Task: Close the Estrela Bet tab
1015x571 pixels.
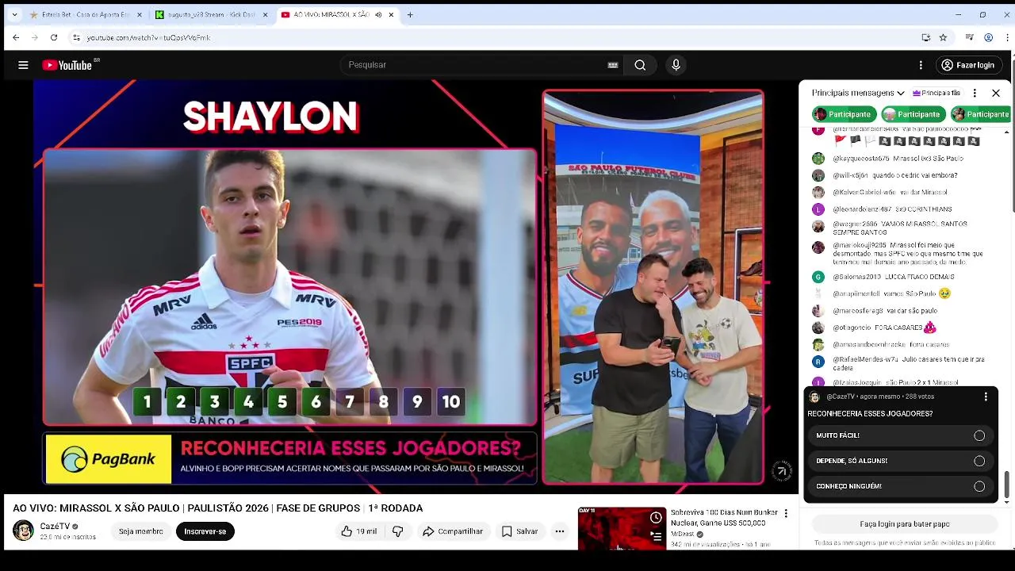Action: coord(140,14)
